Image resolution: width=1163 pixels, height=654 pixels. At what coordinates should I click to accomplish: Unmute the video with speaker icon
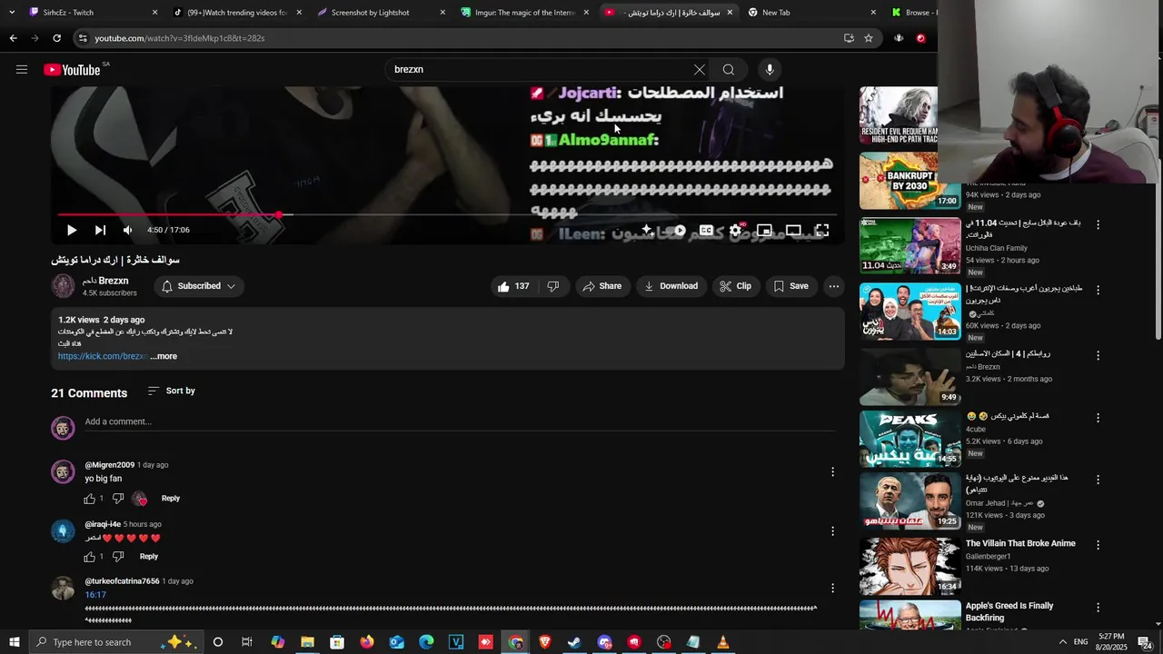click(128, 230)
